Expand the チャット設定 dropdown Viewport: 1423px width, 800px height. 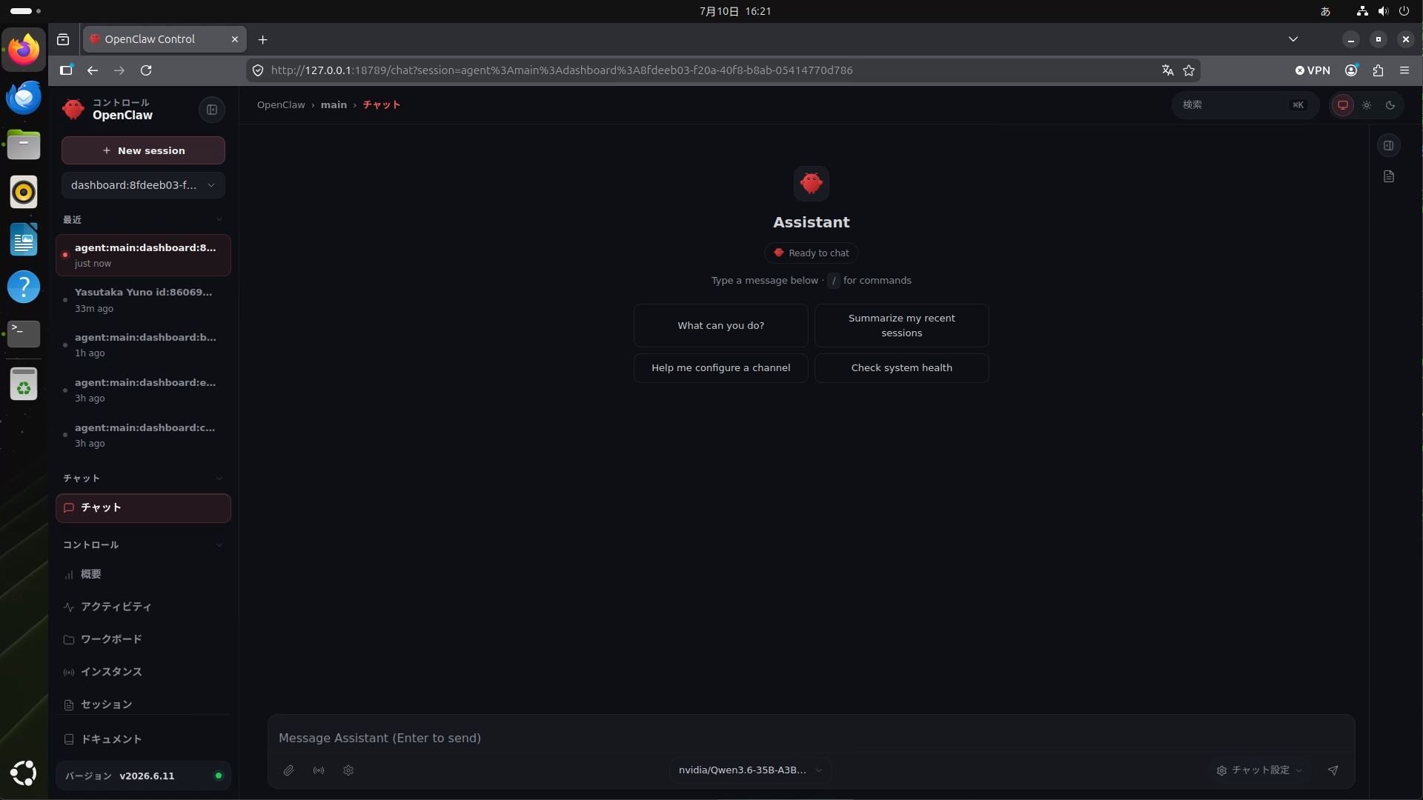pos(1259,770)
